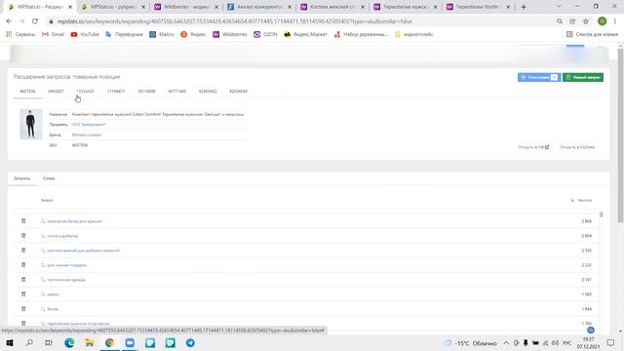Delete the 'тактическая одежда' query row
Screen dimensions: 624x351
click(23, 280)
